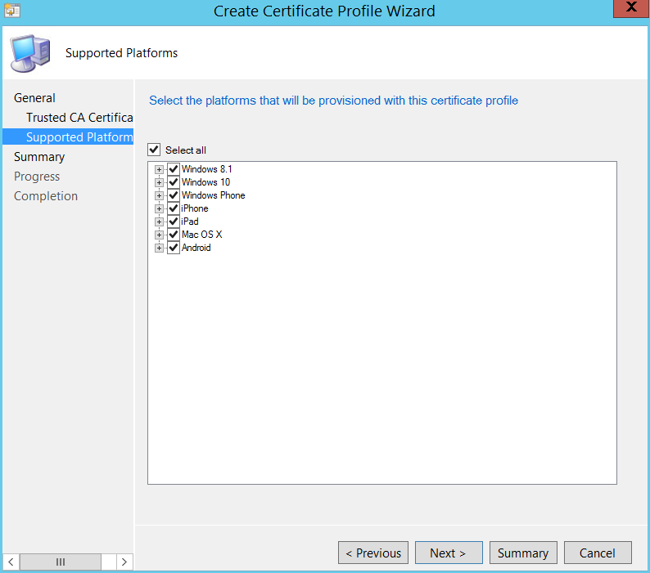Click the Next button
Viewport: 650px width, 573px height.
[x=449, y=553]
